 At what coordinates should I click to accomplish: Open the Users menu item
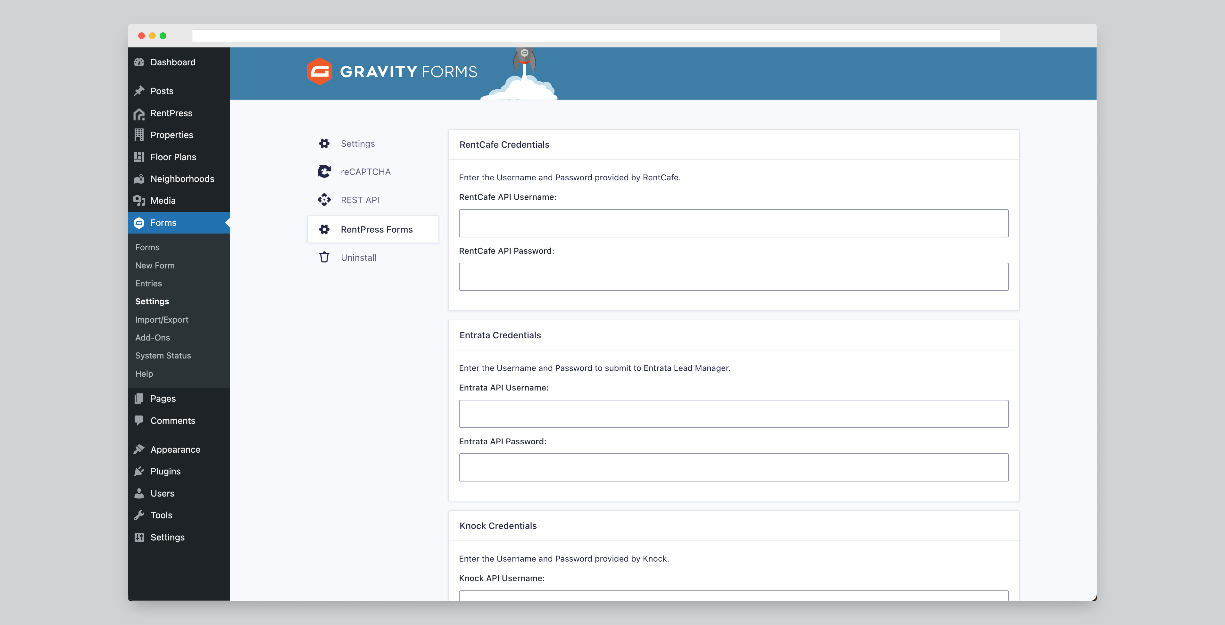point(179,493)
